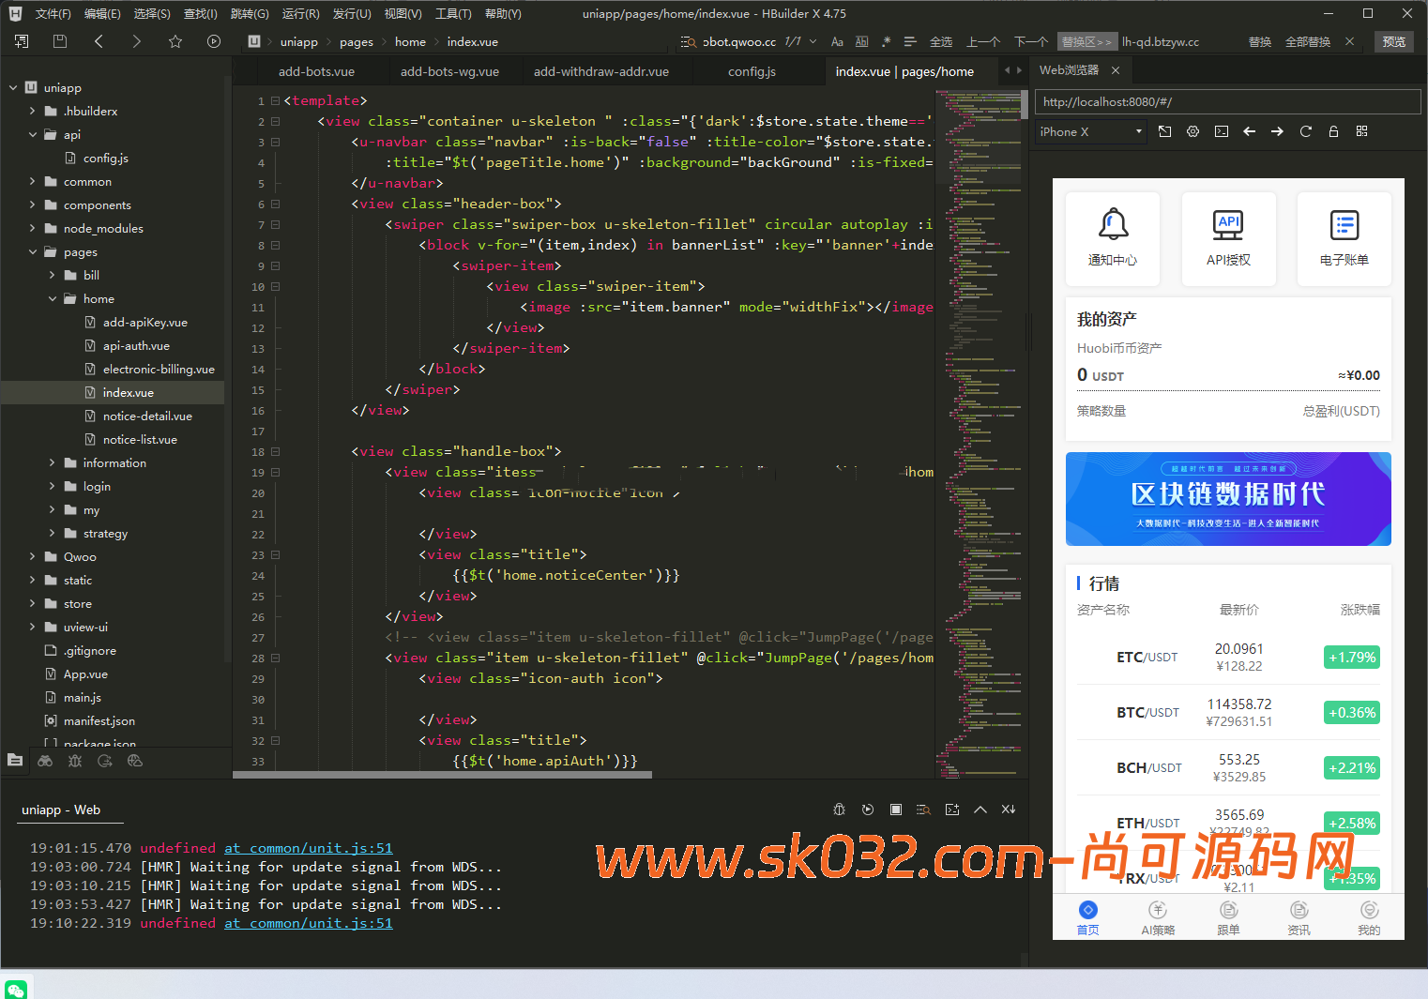
Task: Click the Save file icon in toolbar
Action: click(60, 41)
